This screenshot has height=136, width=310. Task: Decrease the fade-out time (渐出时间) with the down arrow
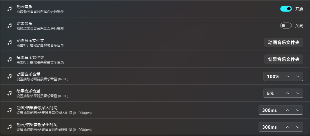(x=298, y=127)
